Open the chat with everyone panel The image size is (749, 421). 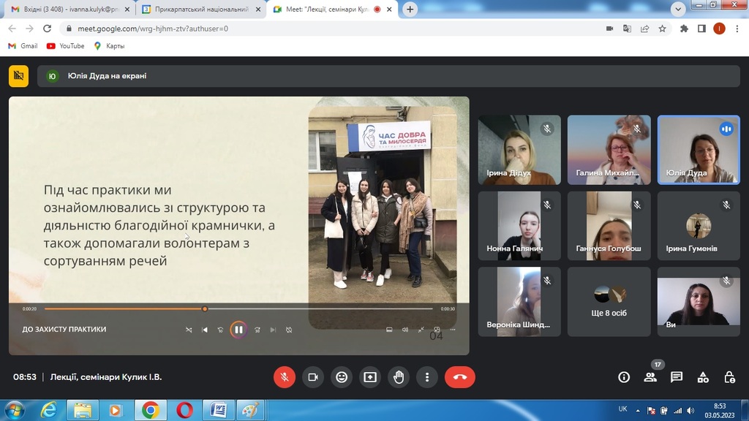(677, 377)
